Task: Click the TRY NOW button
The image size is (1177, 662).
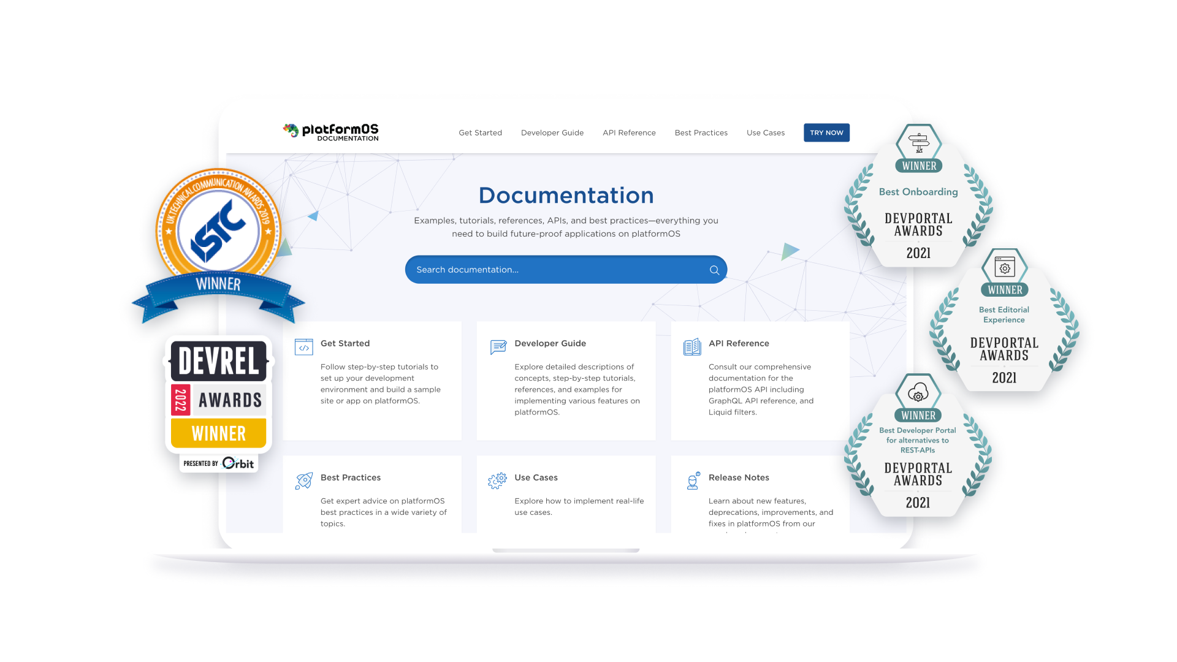Action: (826, 132)
